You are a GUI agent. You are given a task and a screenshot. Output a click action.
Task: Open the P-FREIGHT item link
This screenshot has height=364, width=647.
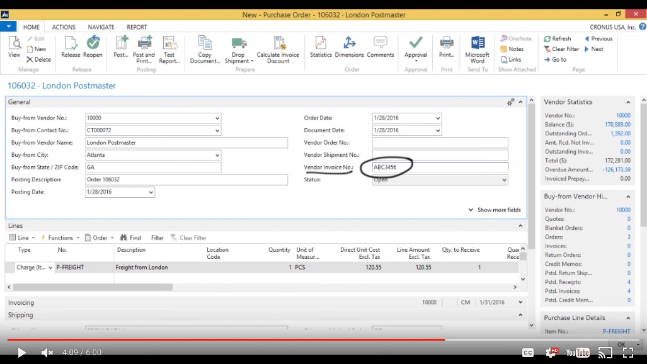point(616,331)
